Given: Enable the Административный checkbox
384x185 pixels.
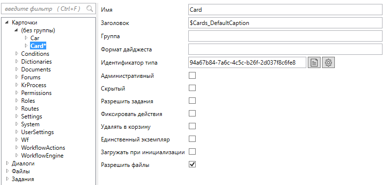Looking at the screenshot, I should point(192,75).
